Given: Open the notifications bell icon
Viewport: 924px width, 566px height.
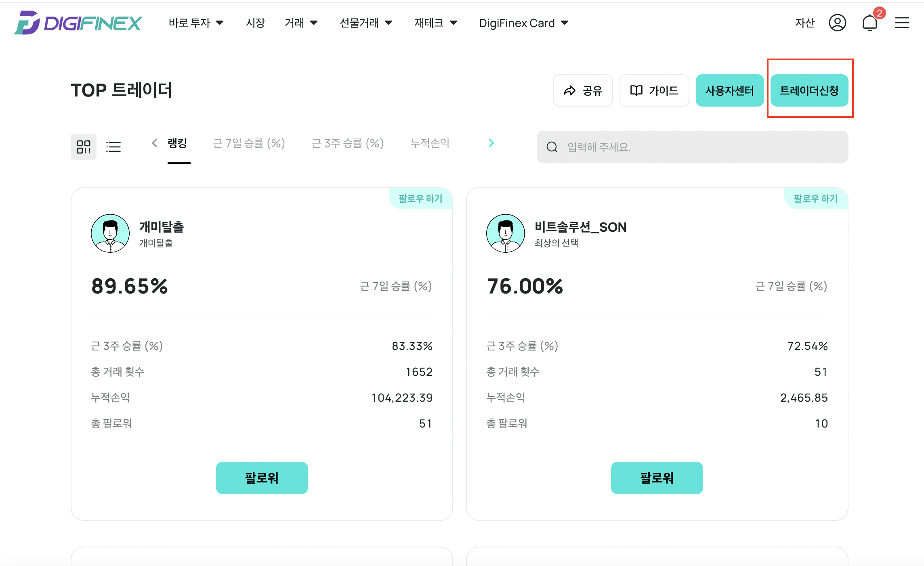Looking at the screenshot, I should [x=870, y=23].
